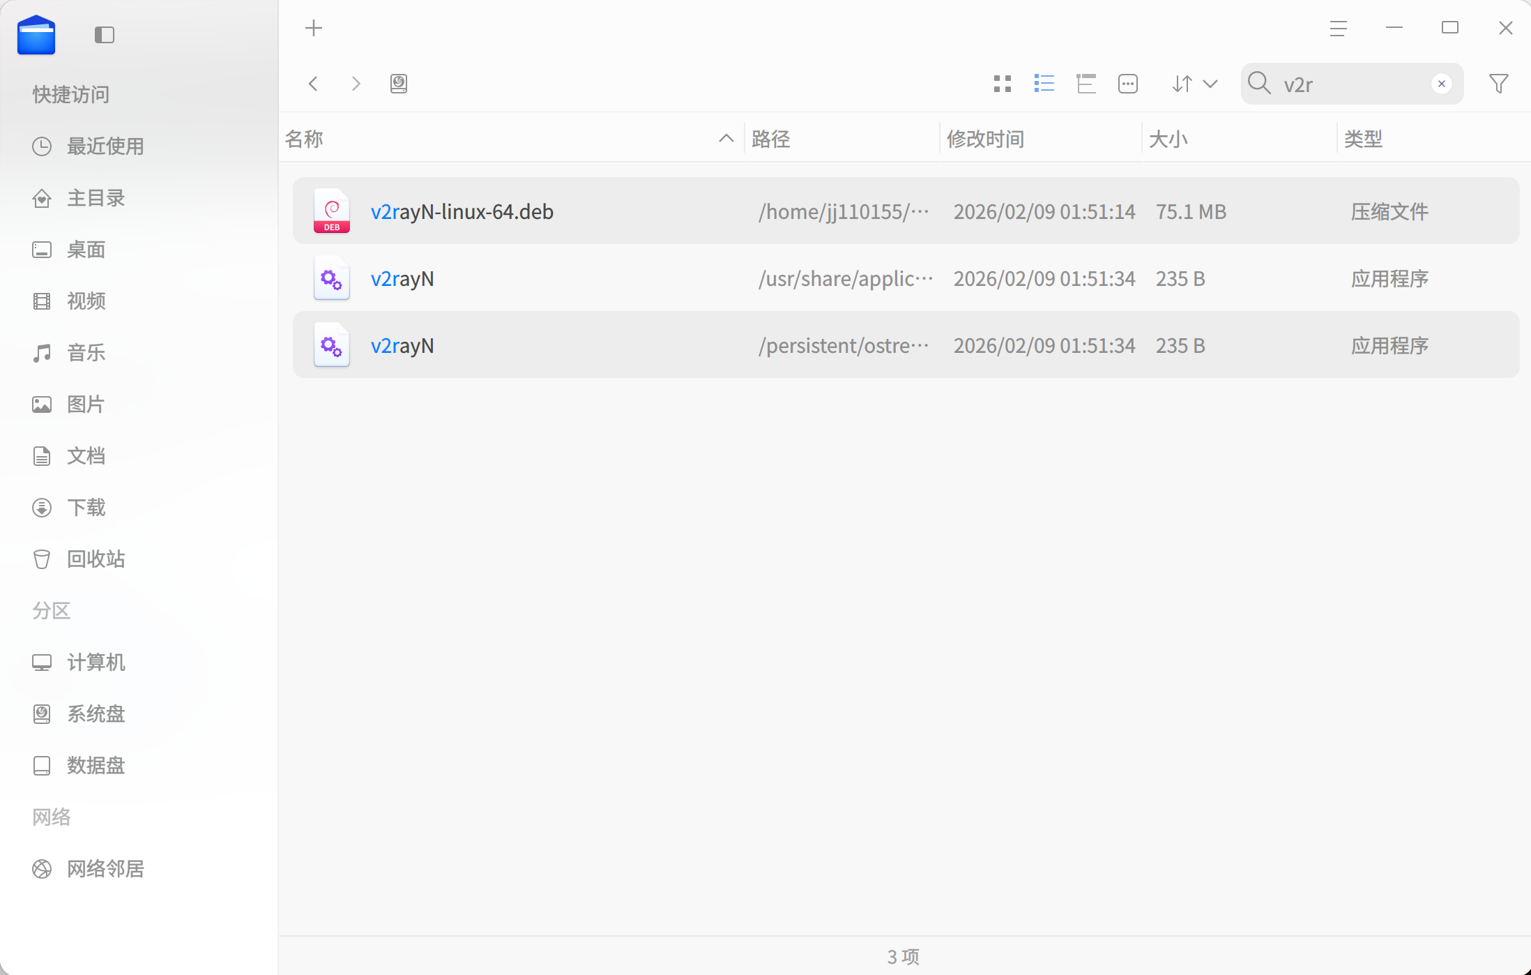Open the main hamburger menu
The height and width of the screenshot is (975, 1531).
coord(1337,29)
